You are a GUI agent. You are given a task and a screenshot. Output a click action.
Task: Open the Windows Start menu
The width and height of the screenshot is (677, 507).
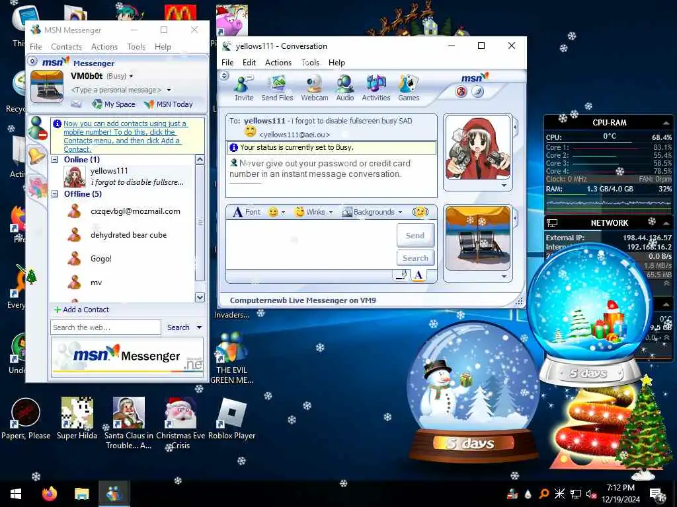(16, 494)
